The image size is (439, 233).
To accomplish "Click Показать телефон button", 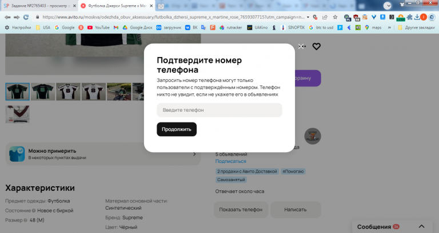I will tap(241, 210).
